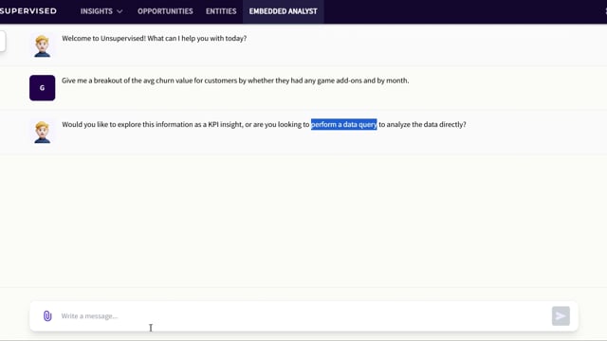This screenshot has height=341, width=607.
Task: Click the highlighted 'perform a data query' text
Action: coord(343,124)
